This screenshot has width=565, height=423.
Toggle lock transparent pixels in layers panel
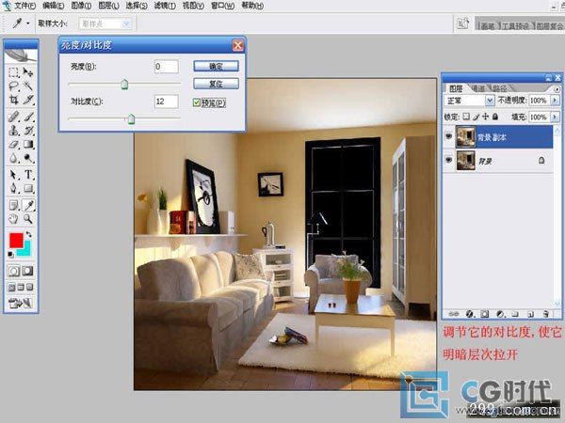click(467, 117)
